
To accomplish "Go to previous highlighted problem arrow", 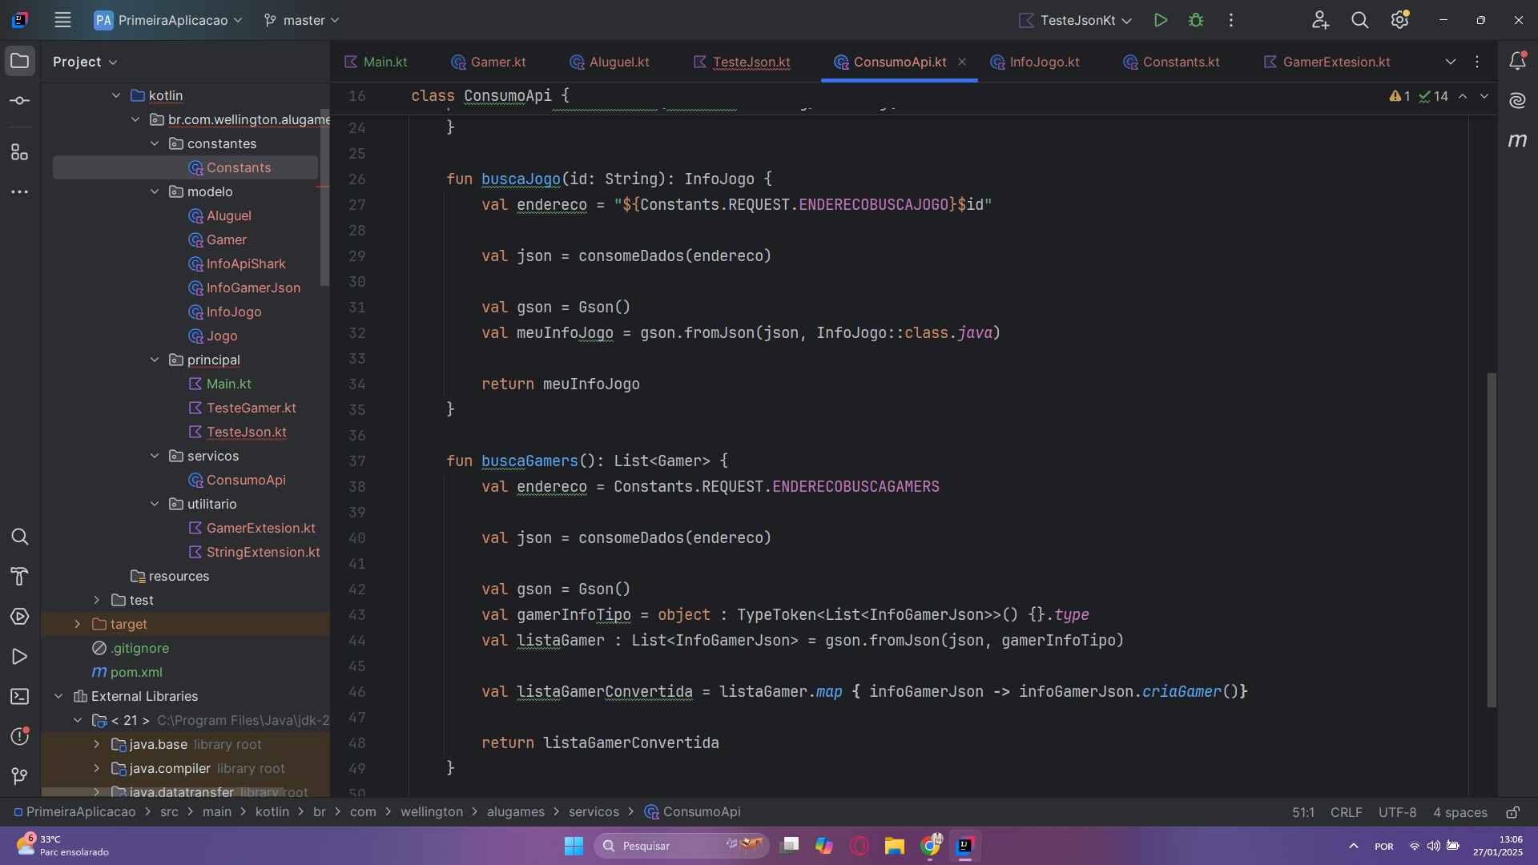I will 1463,96.
